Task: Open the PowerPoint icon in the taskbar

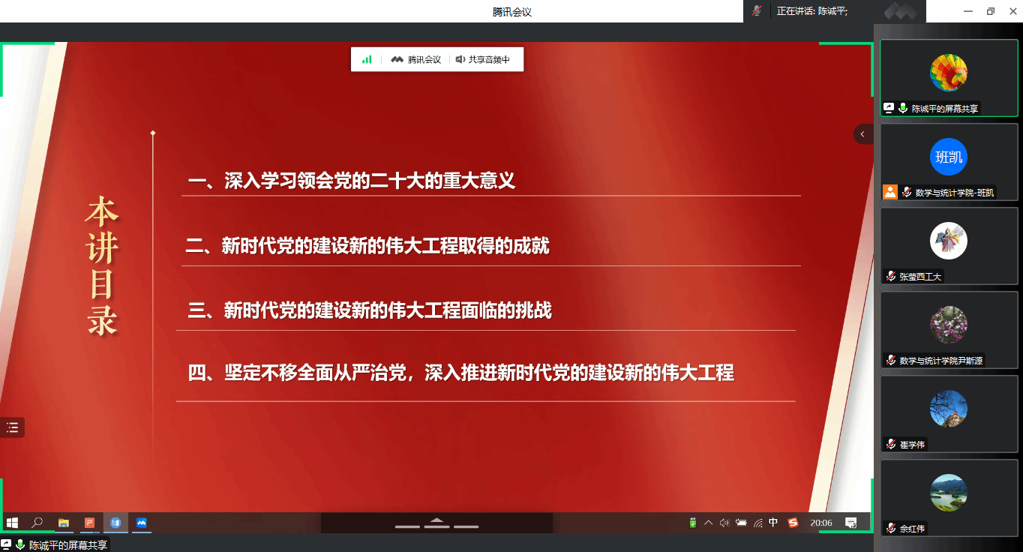Action: (x=89, y=523)
